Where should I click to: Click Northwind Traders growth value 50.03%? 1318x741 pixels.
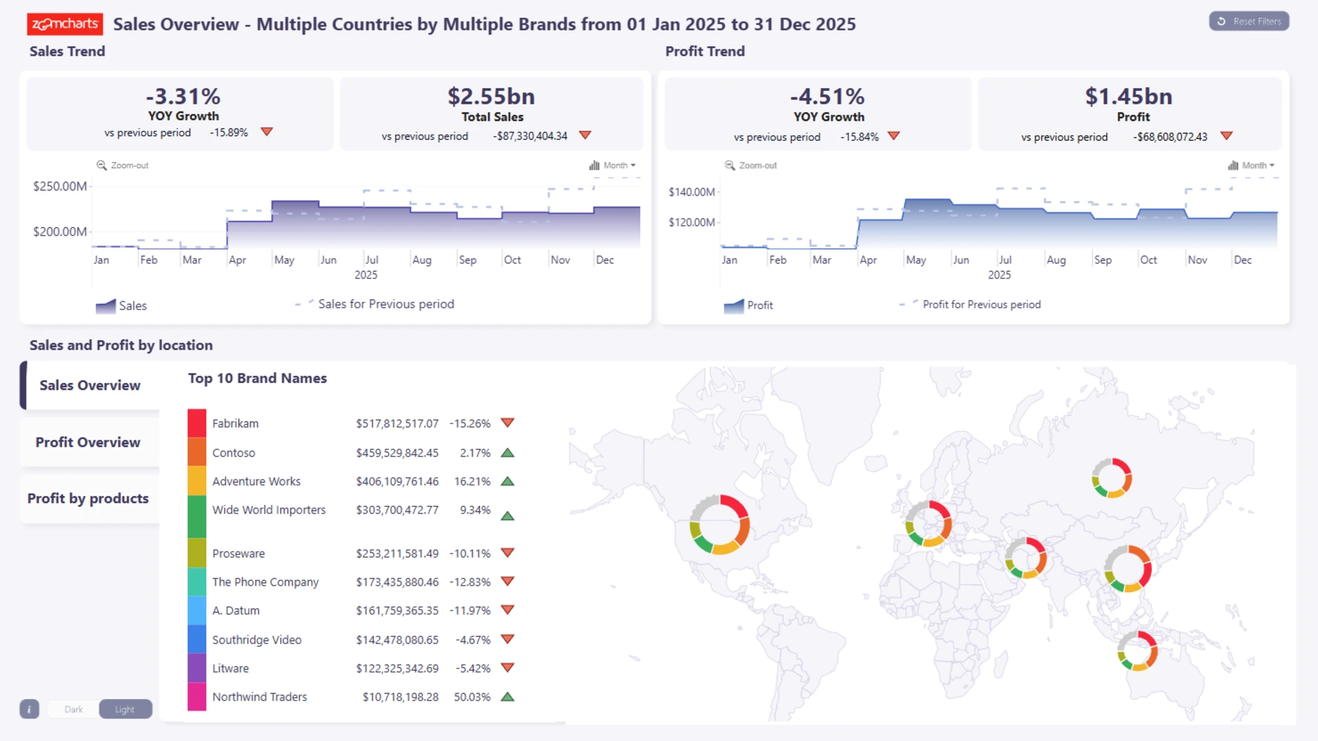(x=472, y=697)
